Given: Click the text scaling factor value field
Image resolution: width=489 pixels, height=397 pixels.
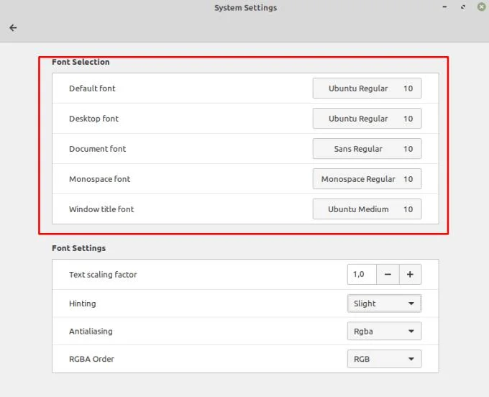Looking at the screenshot, I should (362, 275).
